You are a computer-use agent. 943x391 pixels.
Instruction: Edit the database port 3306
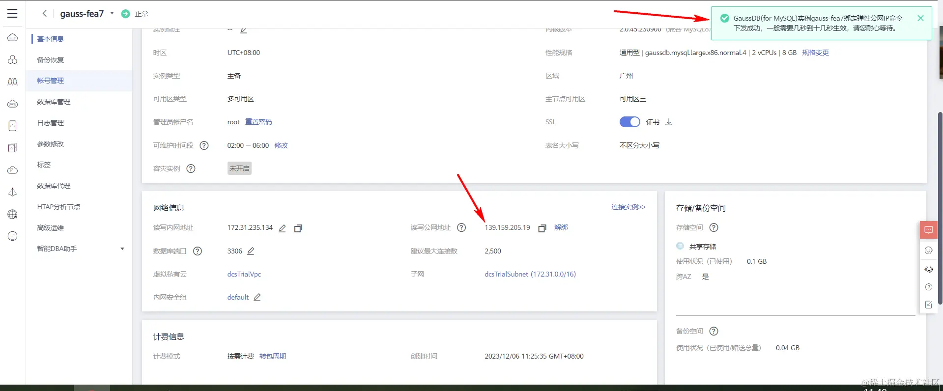pyautogui.click(x=251, y=251)
